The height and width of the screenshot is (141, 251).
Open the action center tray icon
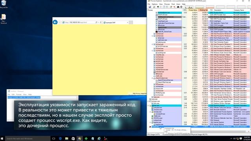point(241,139)
